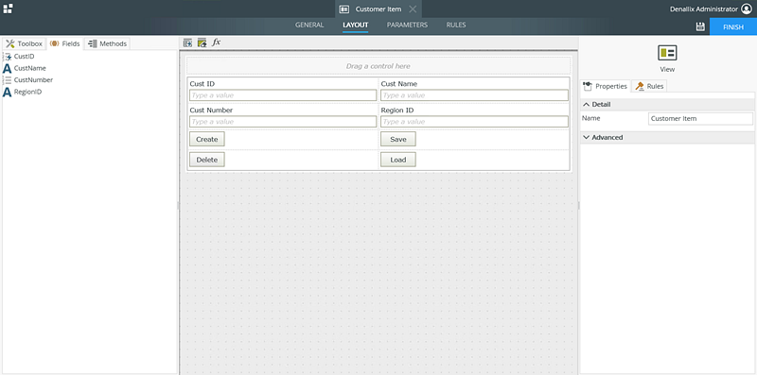
Task: Select the View icon in properties panel
Action: pos(667,53)
